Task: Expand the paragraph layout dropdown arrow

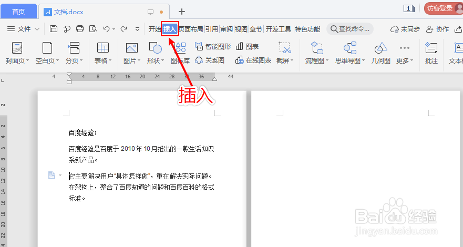Action: click(x=60, y=176)
